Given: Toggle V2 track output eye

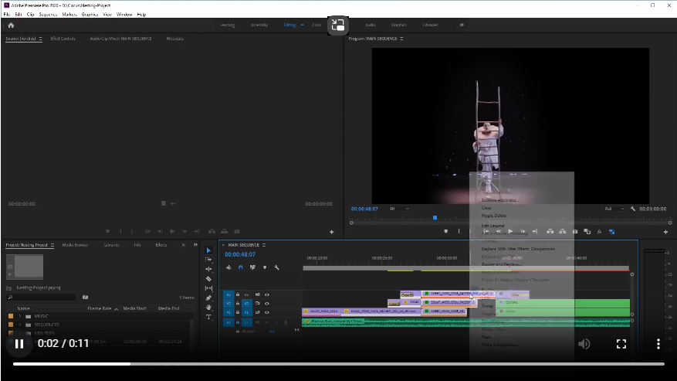Looking at the screenshot, I should 267,304.
